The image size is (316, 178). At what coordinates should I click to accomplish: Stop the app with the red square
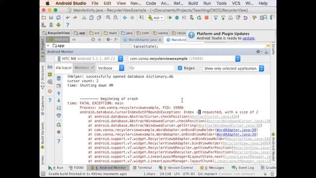(206, 18)
